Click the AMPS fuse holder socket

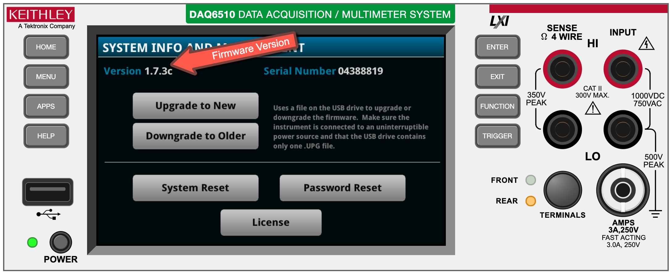(623, 190)
